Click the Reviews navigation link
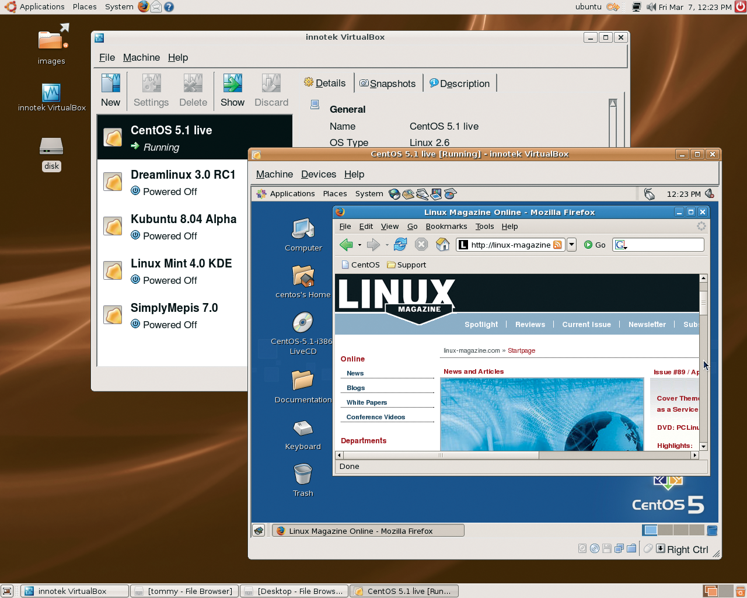This screenshot has height=598, width=747. point(530,325)
